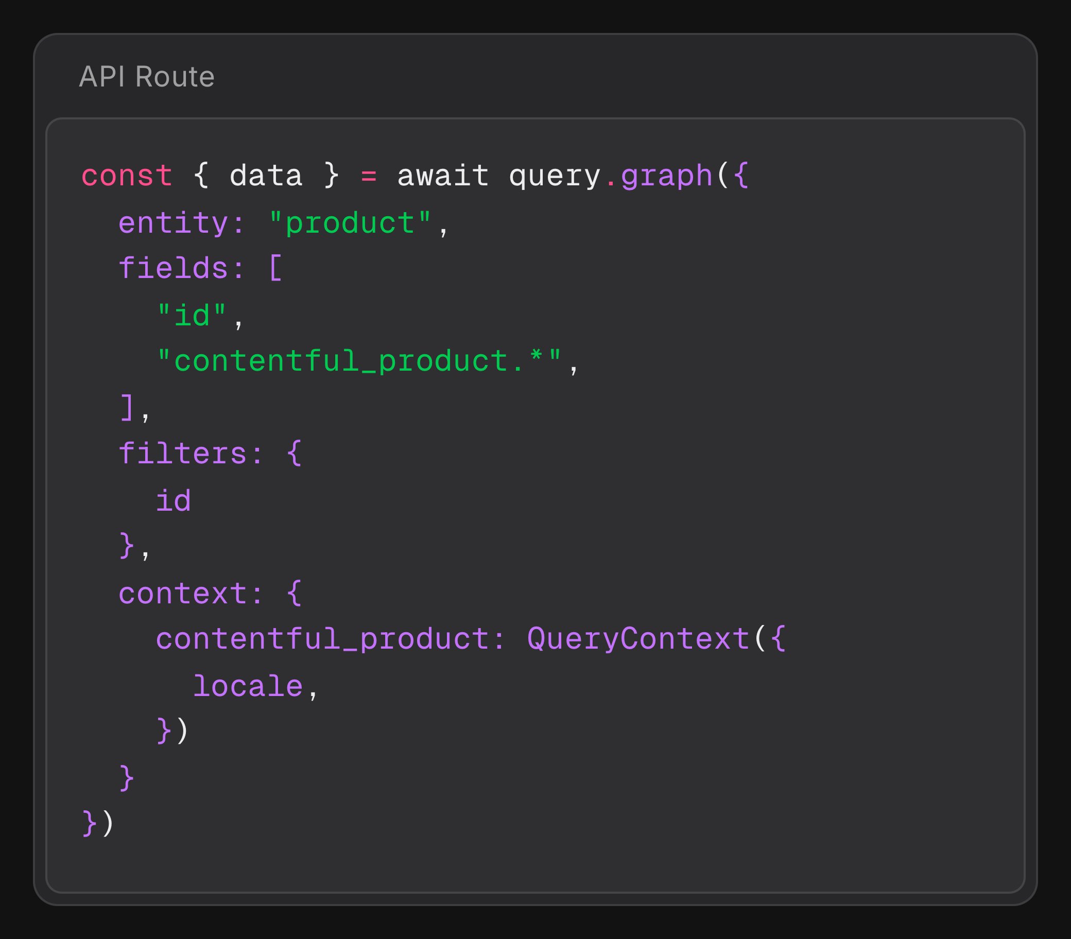This screenshot has height=939, width=1071.
Task: Click the 'const' keyword
Action: (x=127, y=176)
